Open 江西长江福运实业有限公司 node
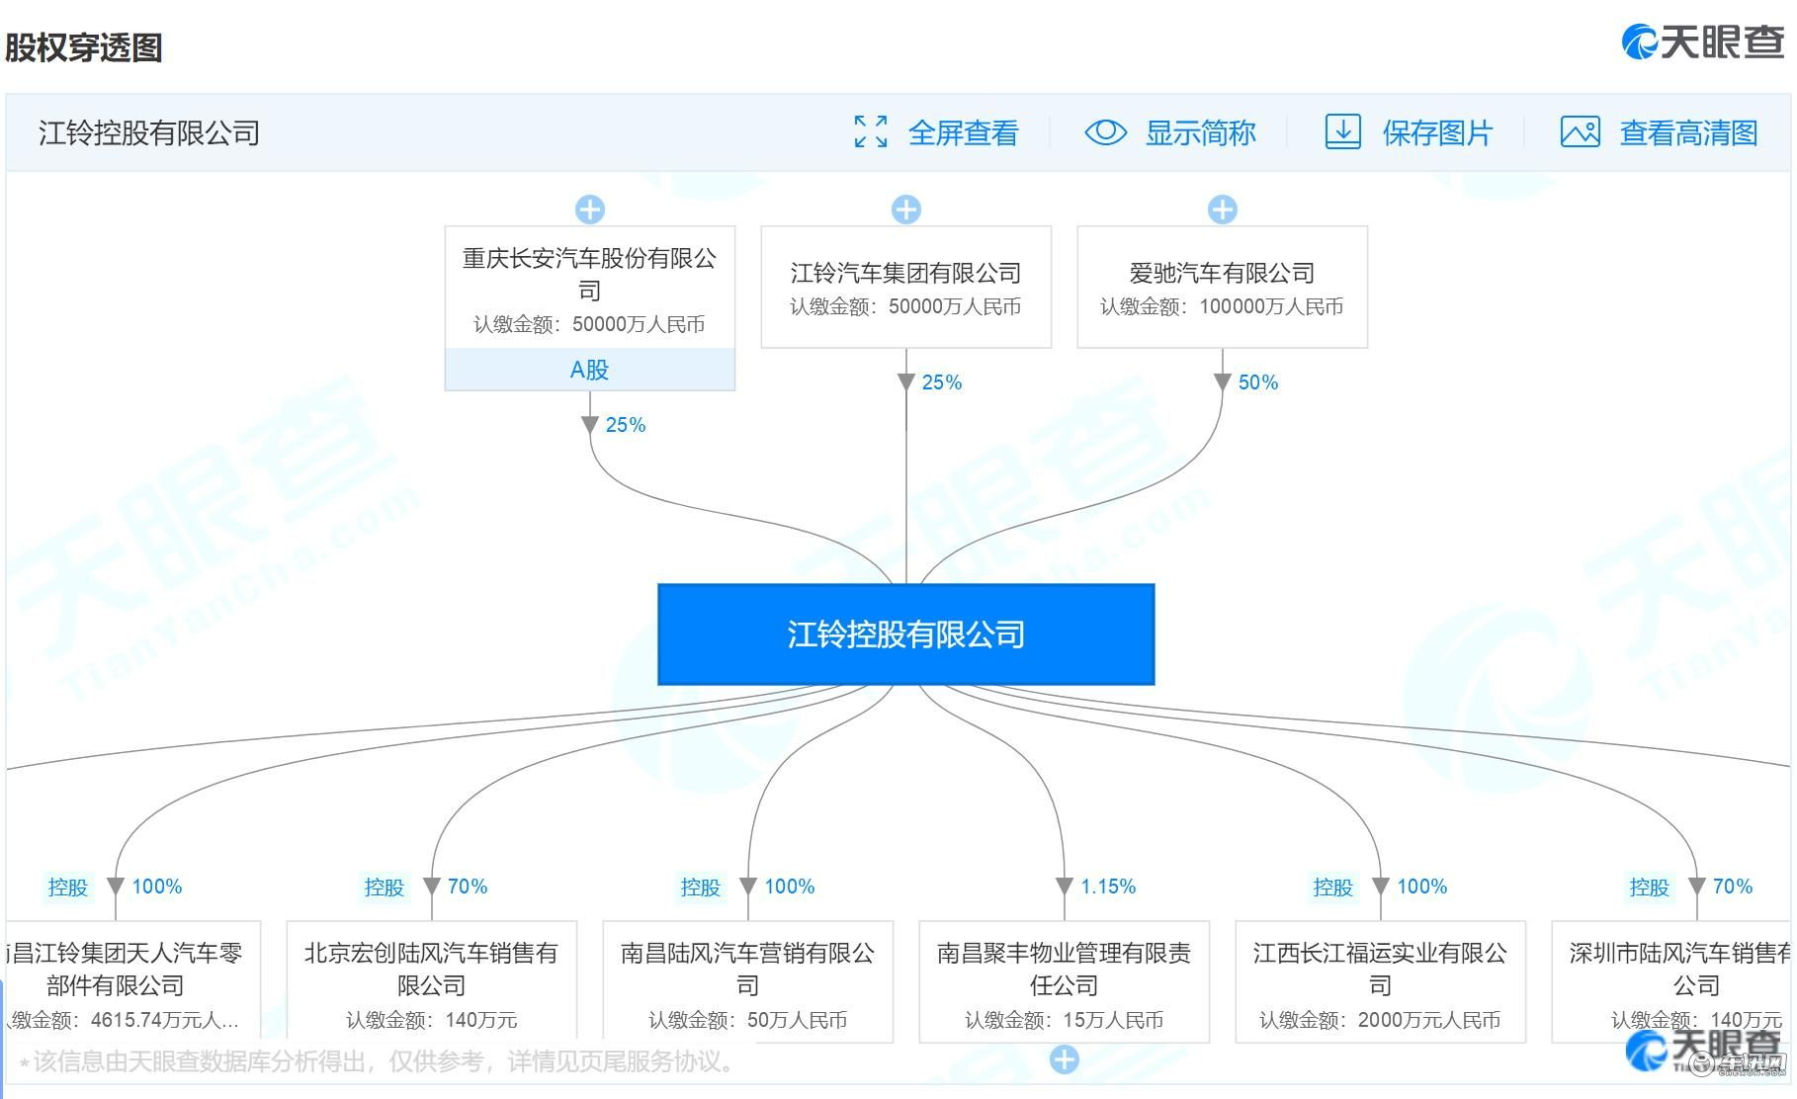The image size is (1797, 1099). (1381, 982)
